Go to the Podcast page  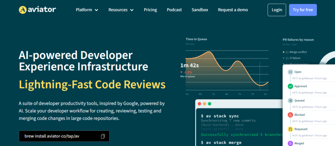[174, 10]
